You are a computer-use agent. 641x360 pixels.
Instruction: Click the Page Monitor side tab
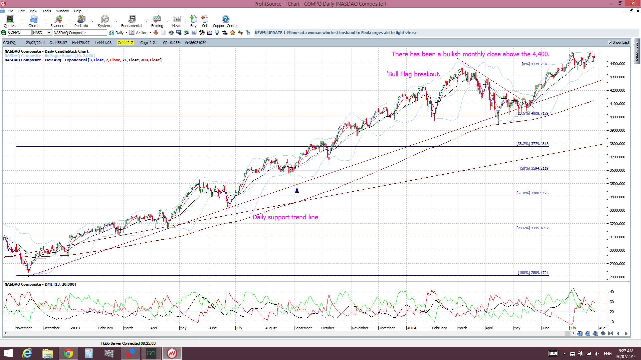637,51
